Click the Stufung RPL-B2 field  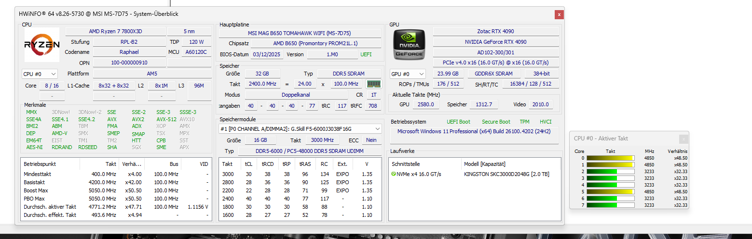tap(129, 42)
